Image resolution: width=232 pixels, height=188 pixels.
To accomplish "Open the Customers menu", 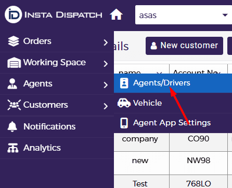I will [x=57, y=105].
